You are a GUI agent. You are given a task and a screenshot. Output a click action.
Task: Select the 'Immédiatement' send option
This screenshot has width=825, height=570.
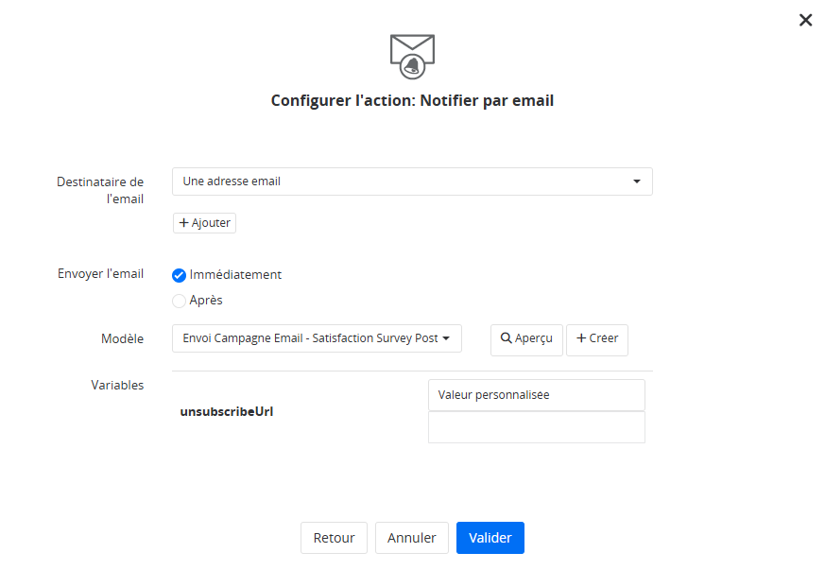180,275
